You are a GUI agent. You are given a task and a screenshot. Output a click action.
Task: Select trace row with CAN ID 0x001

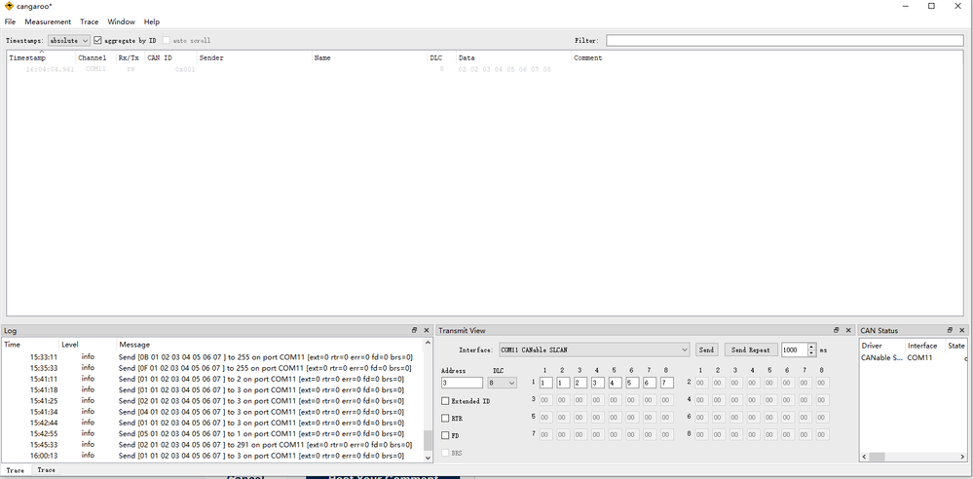coord(485,69)
